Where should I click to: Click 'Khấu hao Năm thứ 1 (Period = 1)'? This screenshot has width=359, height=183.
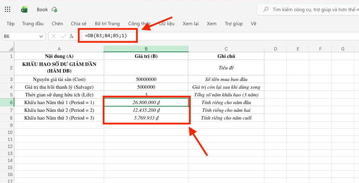[x=59, y=102]
